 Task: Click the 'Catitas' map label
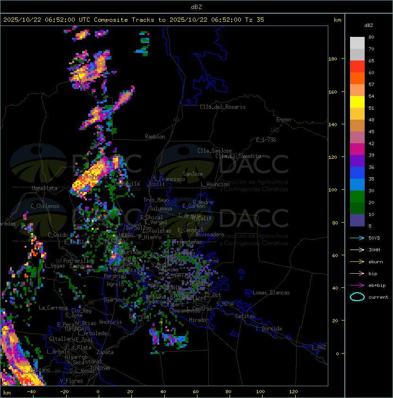point(245,317)
